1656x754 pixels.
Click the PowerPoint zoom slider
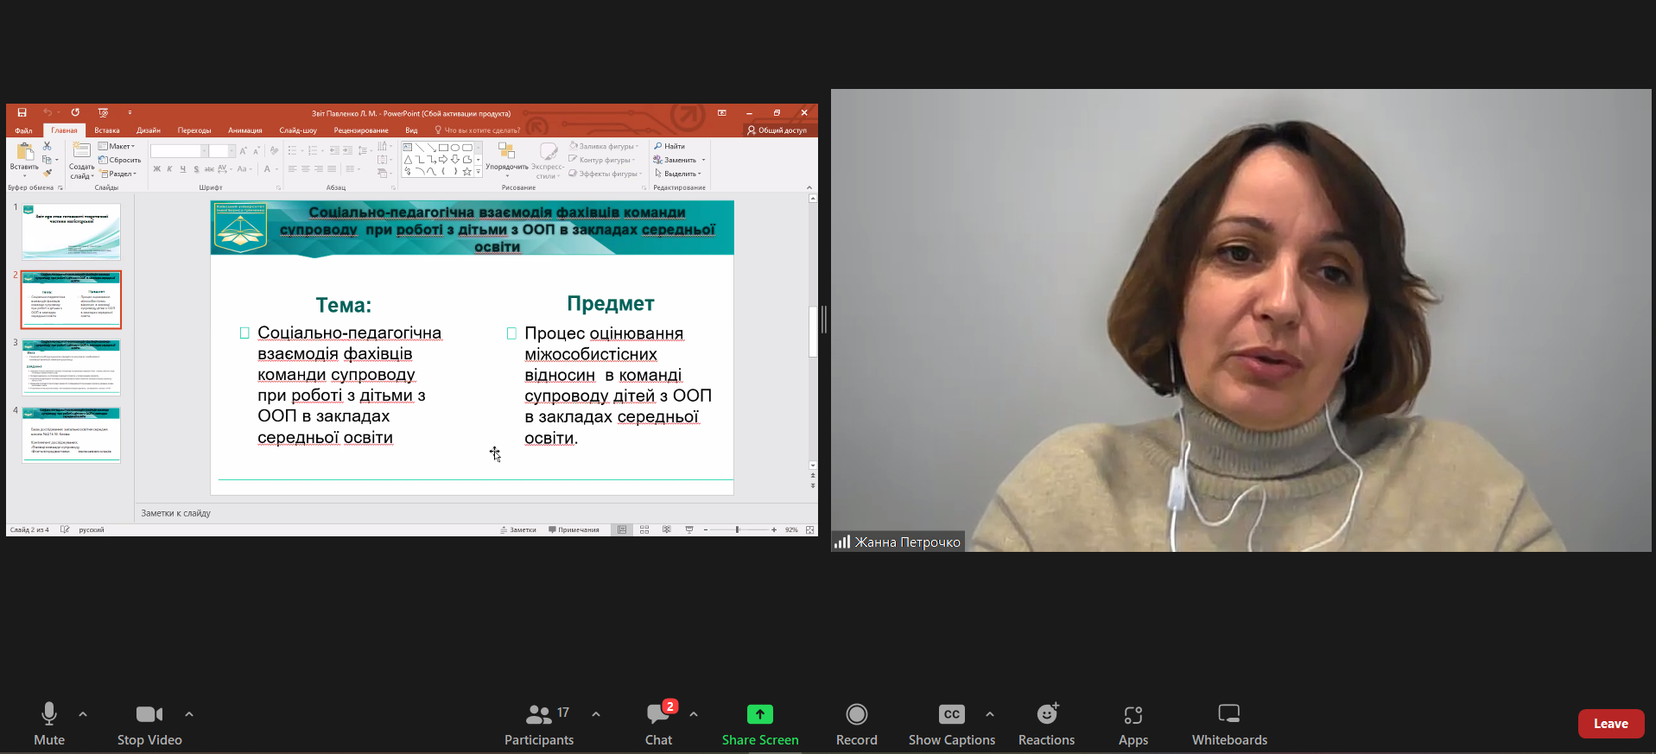[738, 529]
